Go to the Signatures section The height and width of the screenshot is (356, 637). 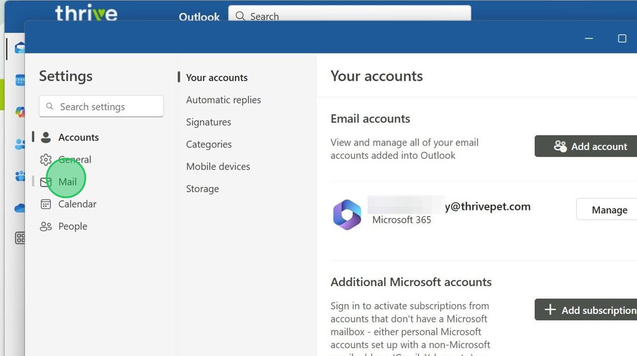tap(208, 122)
